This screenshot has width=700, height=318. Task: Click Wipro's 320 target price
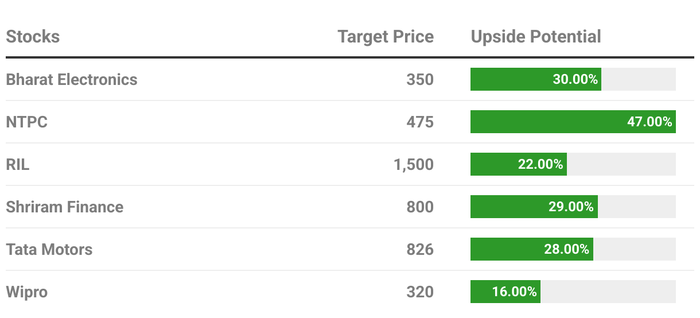click(420, 292)
